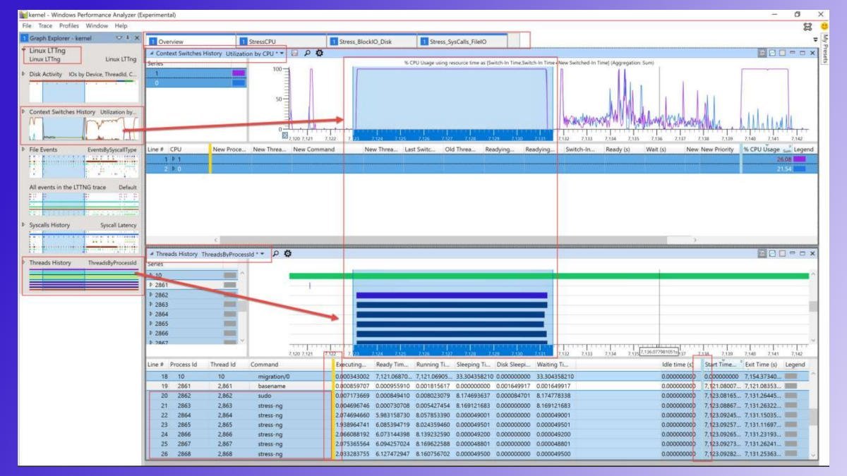
Task: Open the Stress_SysCalls_FileIO tab
Action: 462,42
